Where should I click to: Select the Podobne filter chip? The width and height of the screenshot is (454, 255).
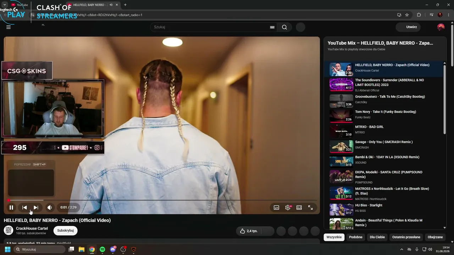coord(356,237)
